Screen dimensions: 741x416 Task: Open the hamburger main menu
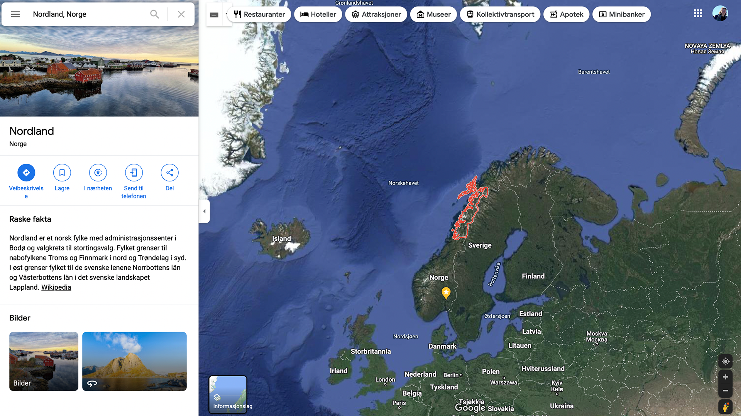[15, 14]
